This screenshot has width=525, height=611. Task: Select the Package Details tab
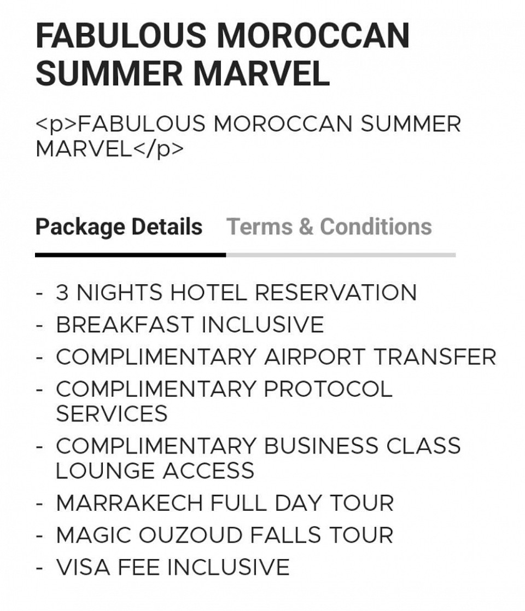[x=119, y=227]
